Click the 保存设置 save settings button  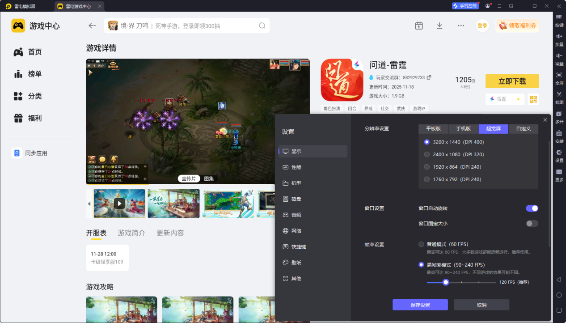tap(420, 305)
